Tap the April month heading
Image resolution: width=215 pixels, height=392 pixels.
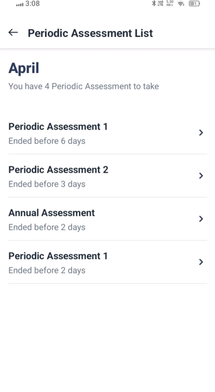(24, 68)
